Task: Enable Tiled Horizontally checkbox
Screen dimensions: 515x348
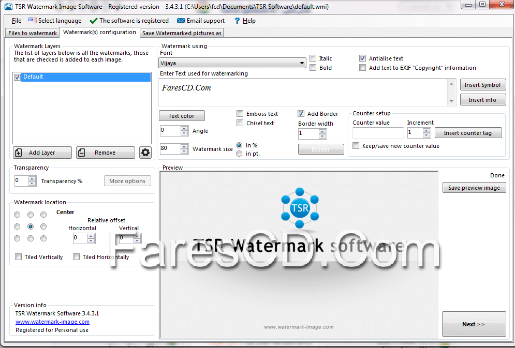Action: [76, 257]
